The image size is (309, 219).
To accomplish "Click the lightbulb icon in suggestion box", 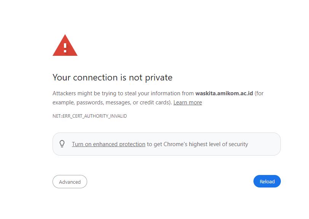I will tap(62, 144).
